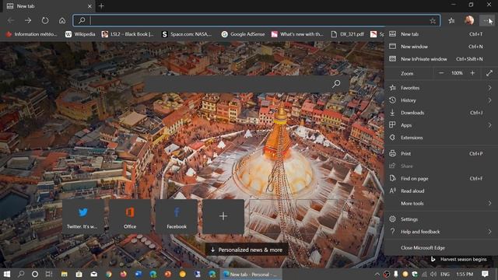This screenshot has width=498, height=280.
Task: Choose Read aloud from the menu
Action: click(441, 191)
